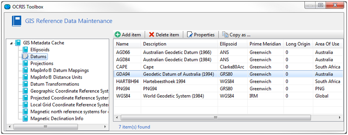Click the OCRIS Toolbox title bar icon

[x=7, y=7]
